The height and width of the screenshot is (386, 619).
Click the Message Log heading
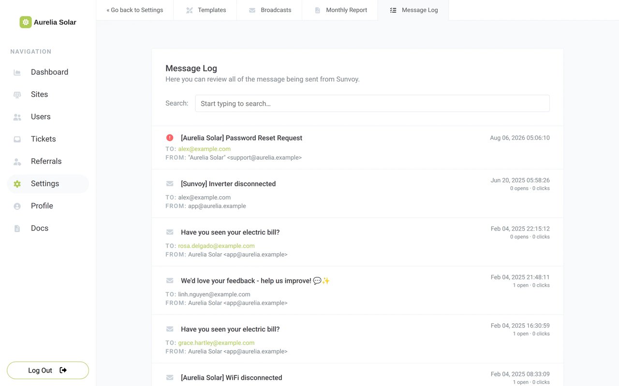tap(191, 69)
